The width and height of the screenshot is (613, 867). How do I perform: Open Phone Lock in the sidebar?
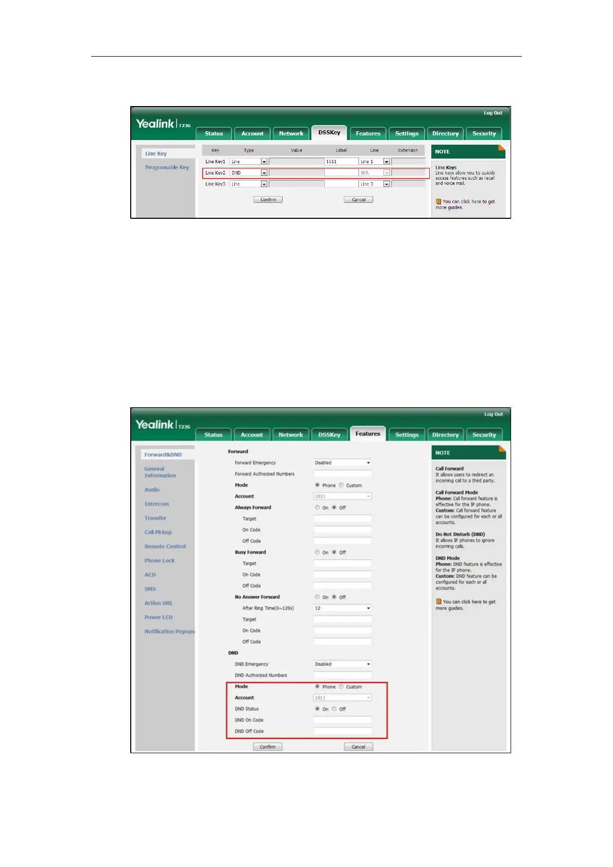[160, 561]
